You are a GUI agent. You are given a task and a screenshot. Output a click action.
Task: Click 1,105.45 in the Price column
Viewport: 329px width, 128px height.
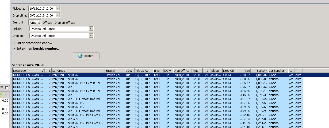click(244, 91)
